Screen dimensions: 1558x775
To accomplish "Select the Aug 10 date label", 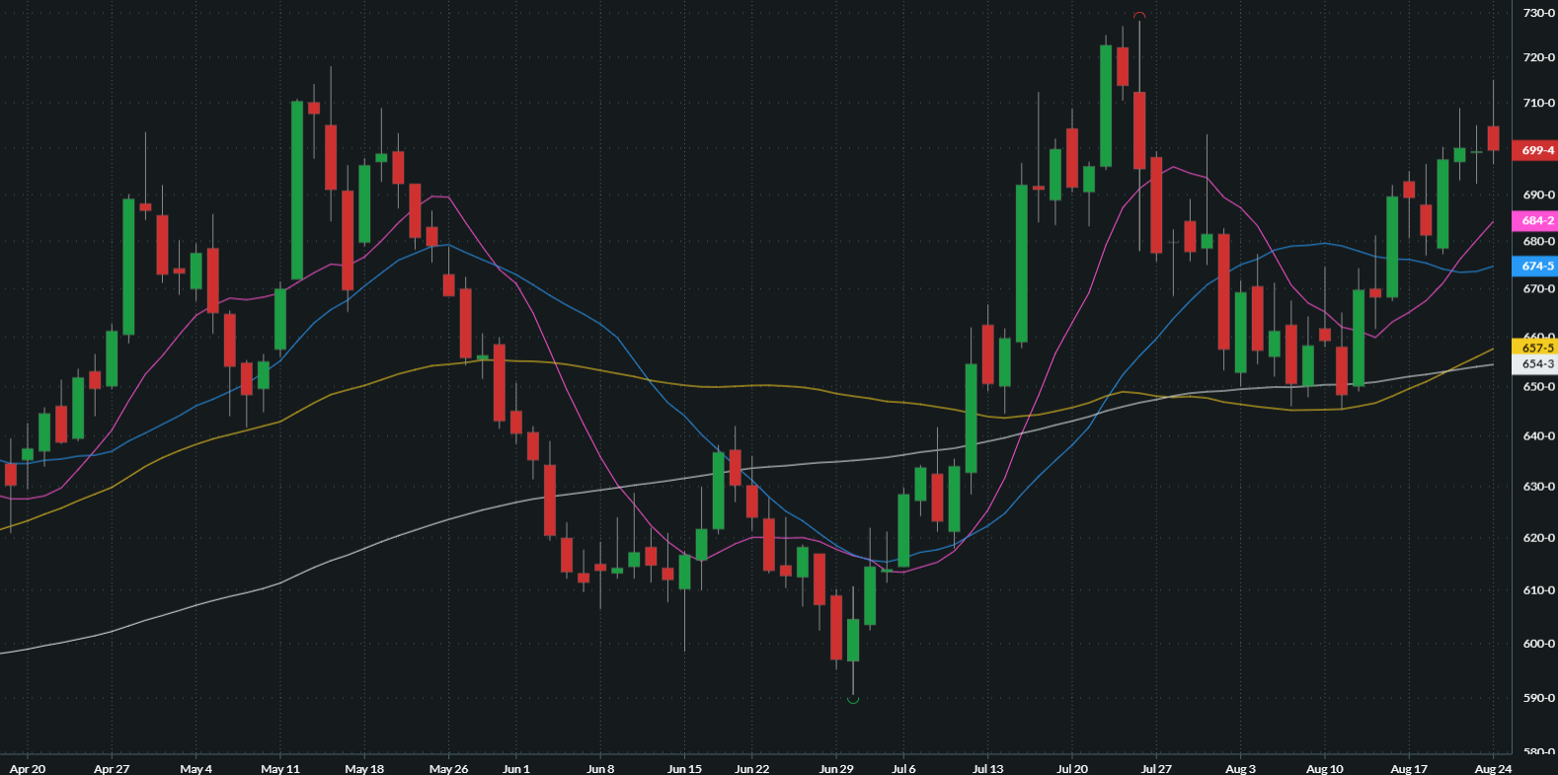I will pos(1325,768).
